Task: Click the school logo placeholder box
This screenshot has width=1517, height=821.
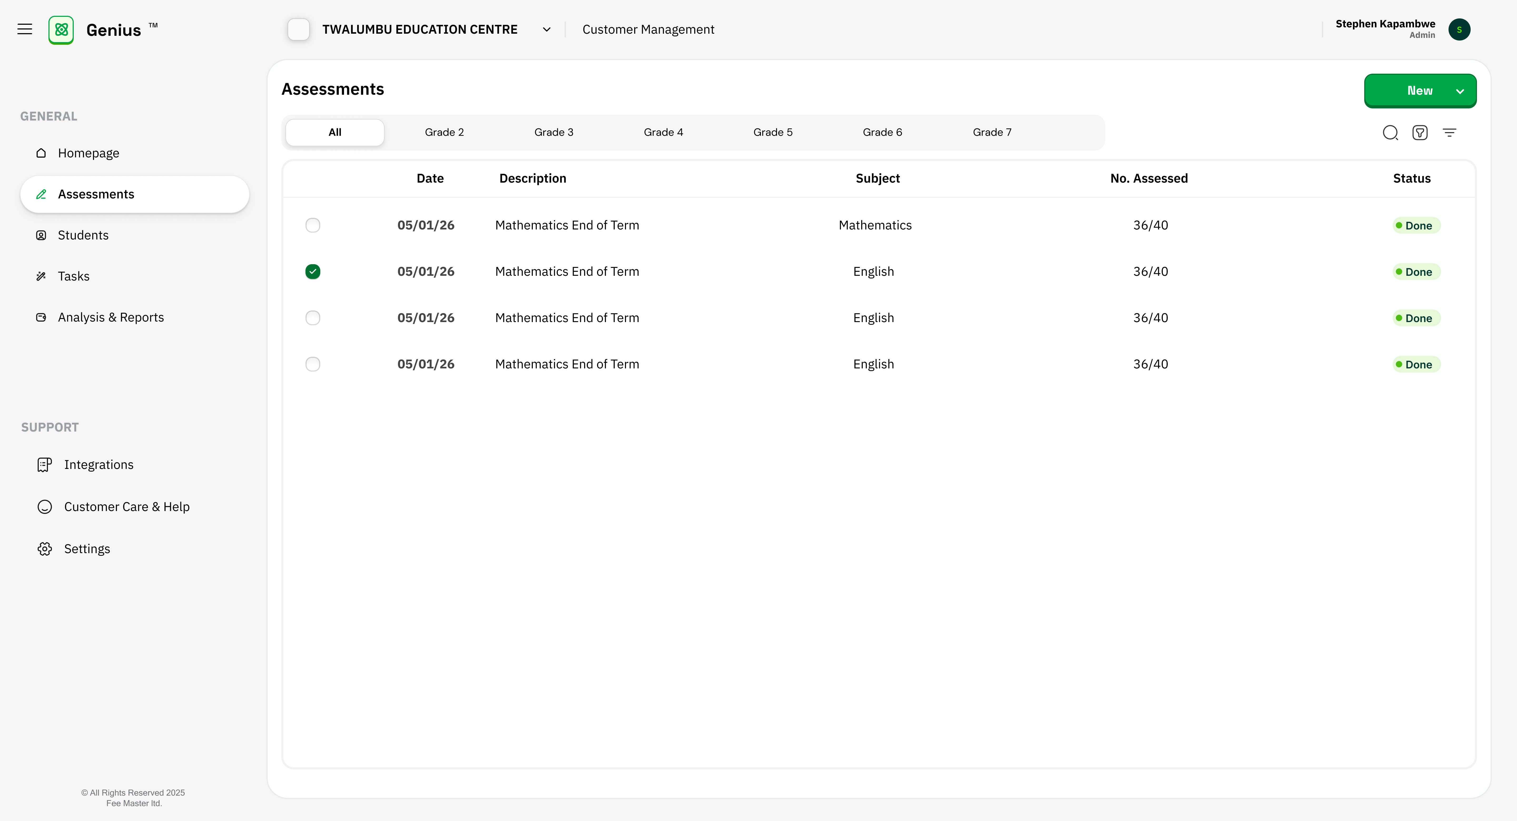Action: (x=299, y=29)
